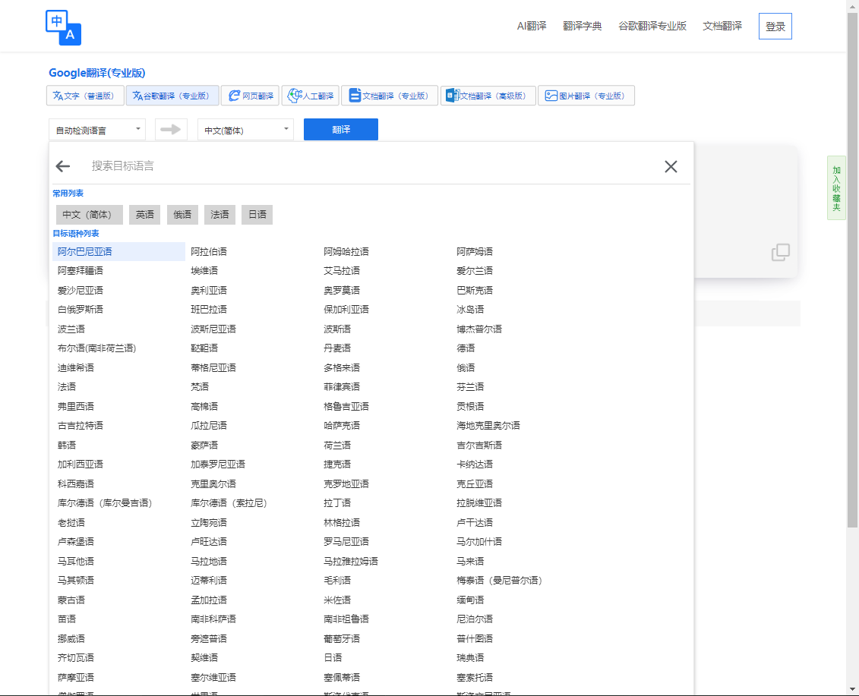
Task: Choose 俄语 from common list
Action: coord(182,215)
